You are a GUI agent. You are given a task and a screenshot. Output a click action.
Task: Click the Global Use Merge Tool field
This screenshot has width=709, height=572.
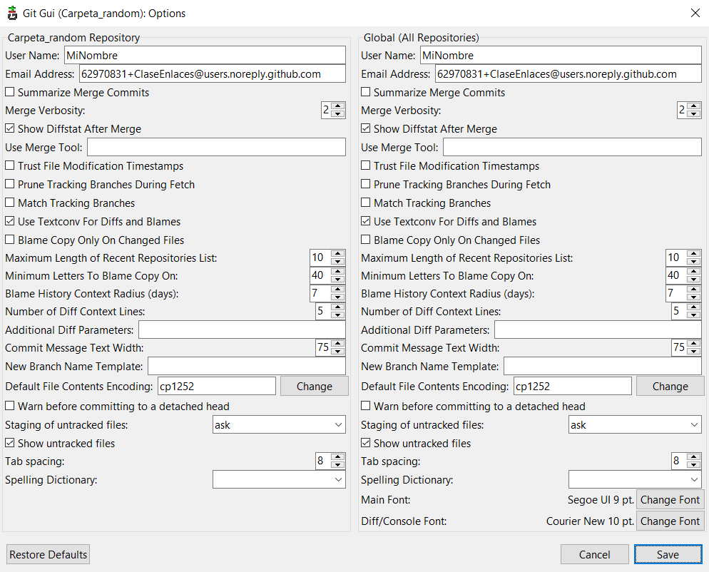[x=572, y=148]
